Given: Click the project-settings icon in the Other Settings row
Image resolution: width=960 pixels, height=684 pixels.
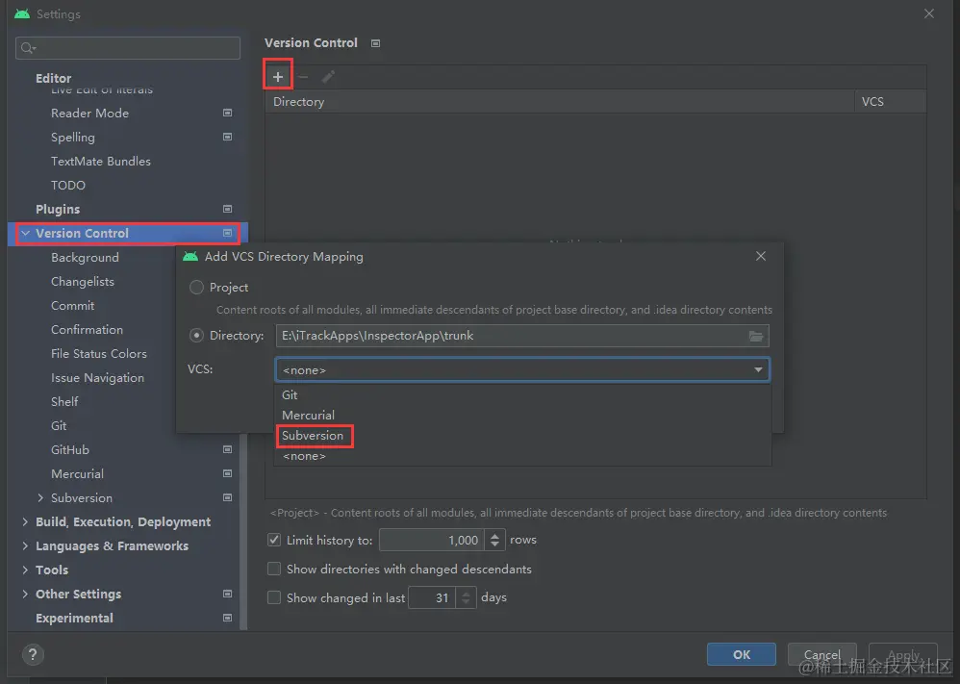Looking at the screenshot, I should click(x=228, y=594).
